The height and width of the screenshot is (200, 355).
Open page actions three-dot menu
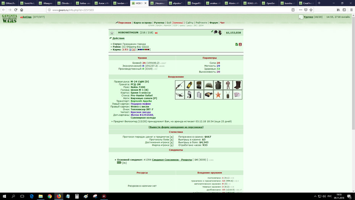tap(300, 10)
